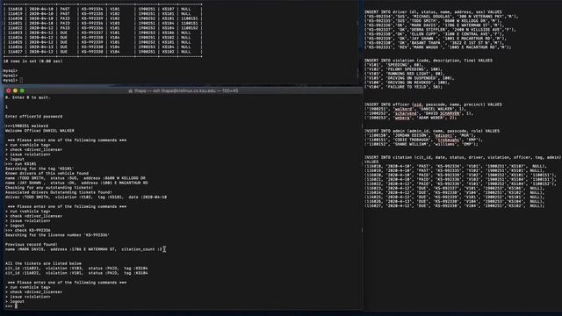Click the 'INSERT INTO citation' statement header
Screen dimensions: 562x316
tap(463, 157)
